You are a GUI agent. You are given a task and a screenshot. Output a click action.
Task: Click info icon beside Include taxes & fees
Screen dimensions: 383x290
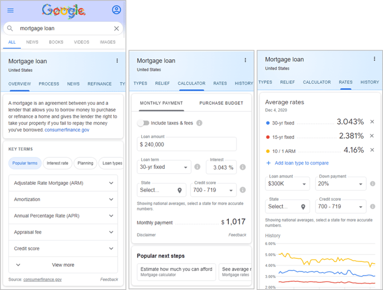click(x=199, y=123)
